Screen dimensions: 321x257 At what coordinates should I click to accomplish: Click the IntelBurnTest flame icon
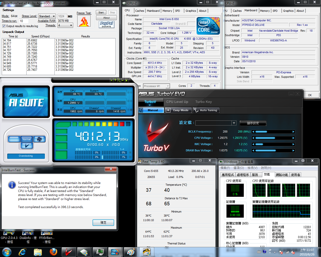pos(84,21)
